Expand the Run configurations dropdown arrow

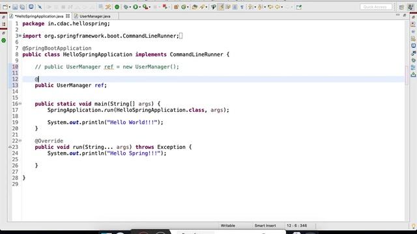click(x=140, y=7)
